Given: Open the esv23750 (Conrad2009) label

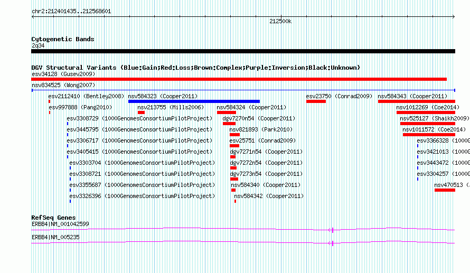Looking at the screenshot, I should [339, 96].
